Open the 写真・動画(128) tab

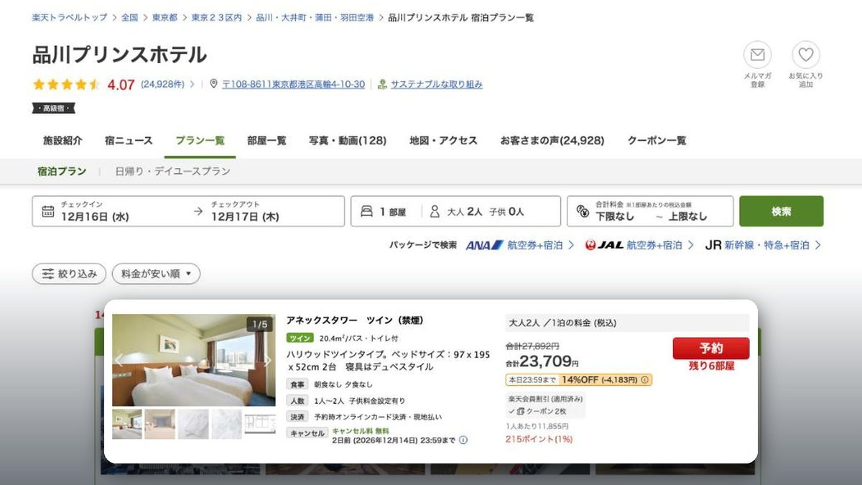[348, 141]
